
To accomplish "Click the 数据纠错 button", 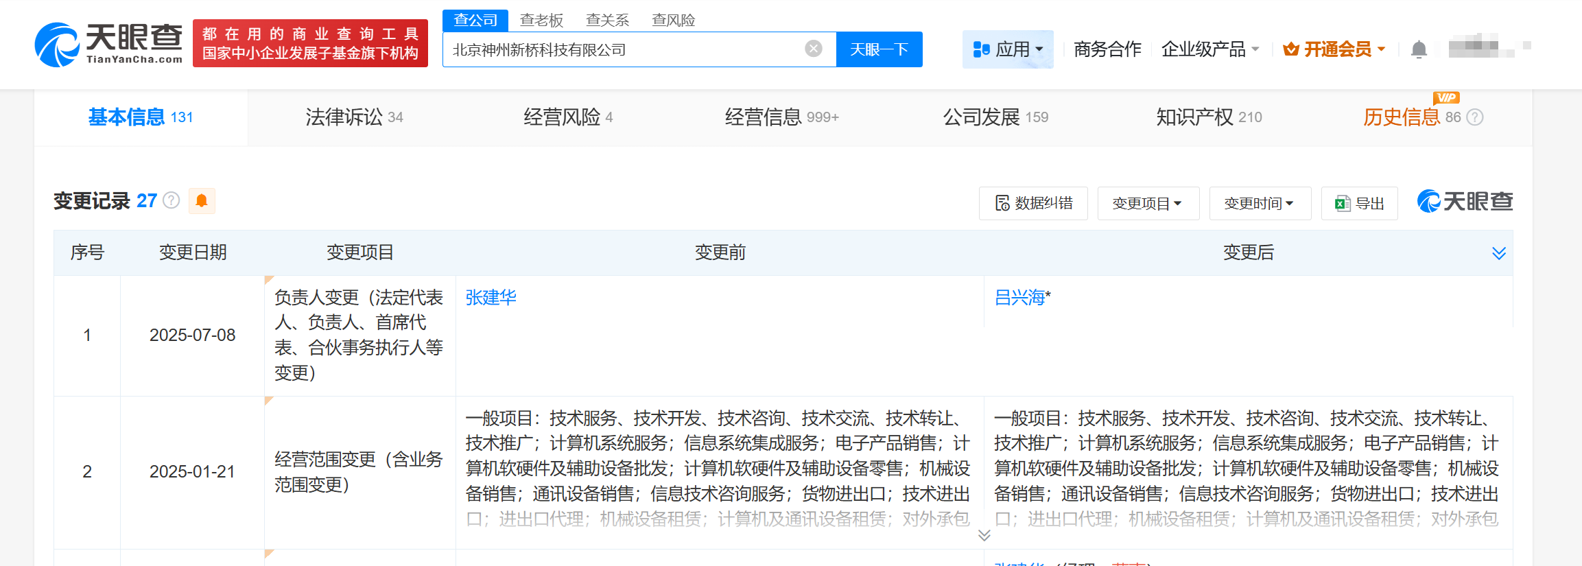I will [x=1033, y=203].
